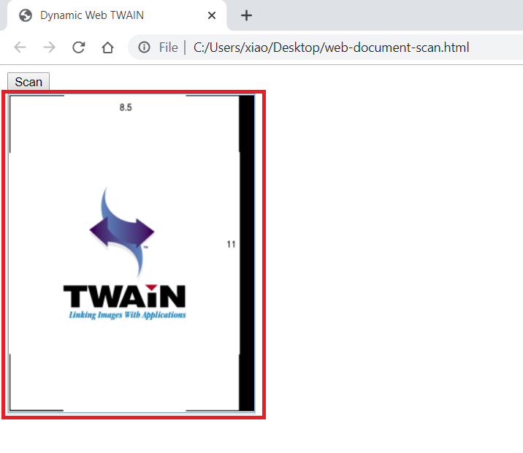Click the black TWAIN wordmark in scan

tap(124, 296)
